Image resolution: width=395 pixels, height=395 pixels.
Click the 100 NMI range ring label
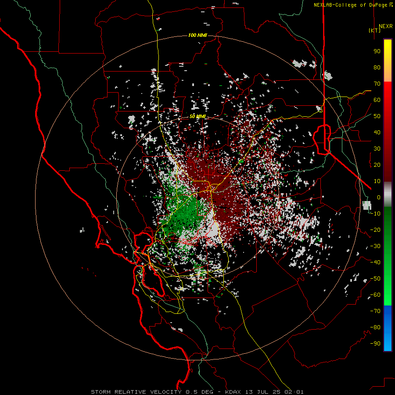tap(197, 35)
